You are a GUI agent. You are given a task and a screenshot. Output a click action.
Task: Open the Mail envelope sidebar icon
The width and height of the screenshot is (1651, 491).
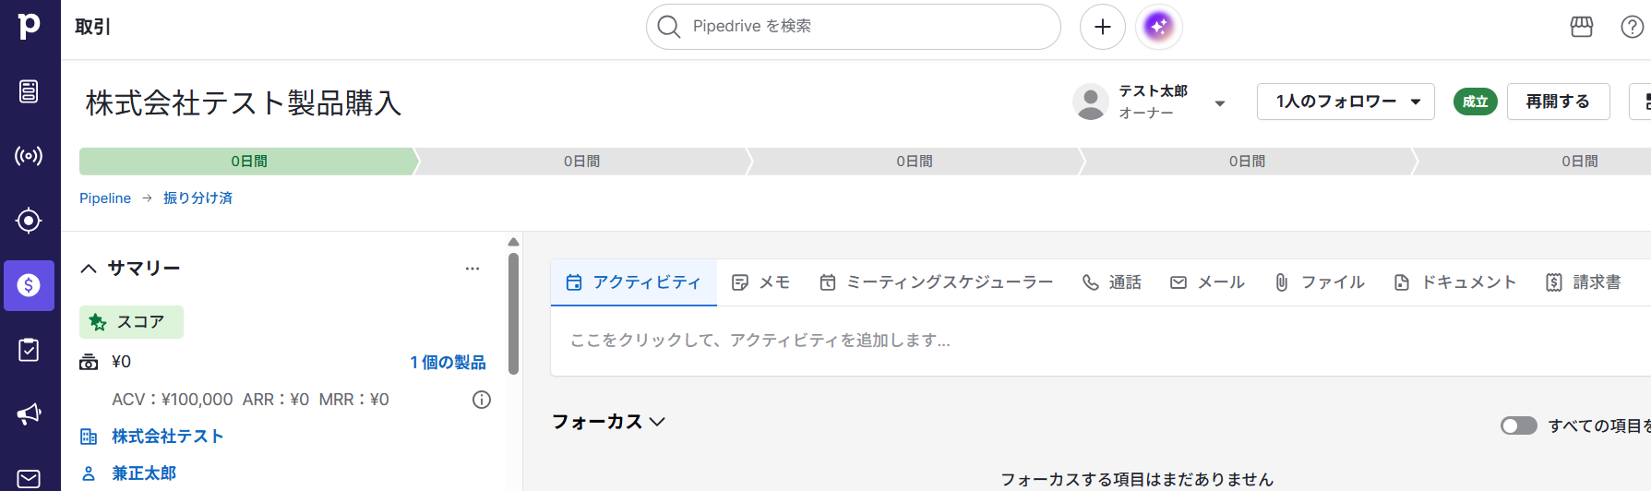29,479
